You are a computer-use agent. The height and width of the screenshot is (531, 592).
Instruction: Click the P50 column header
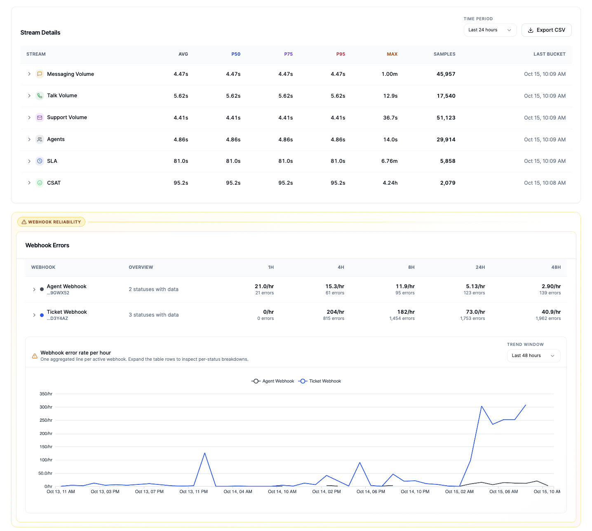click(236, 54)
